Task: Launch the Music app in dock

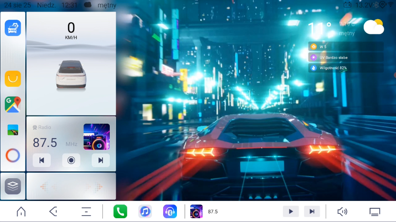Action: 145,211
